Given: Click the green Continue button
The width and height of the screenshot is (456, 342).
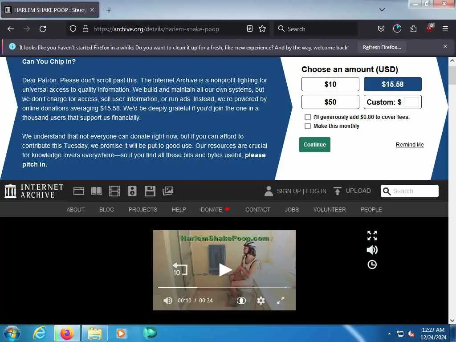Looking at the screenshot, I should (315, 145).
